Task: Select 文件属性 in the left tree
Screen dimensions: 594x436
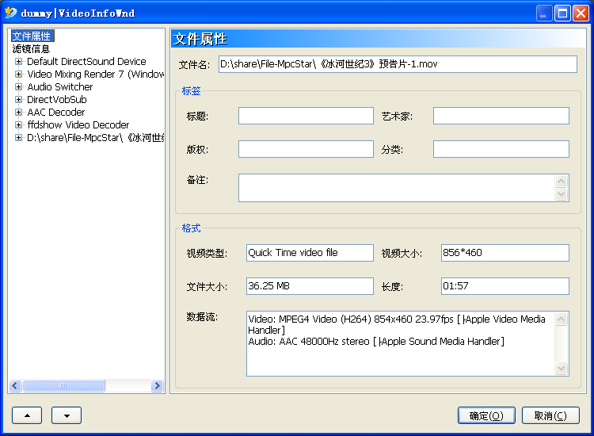Action: coord(32,36)
